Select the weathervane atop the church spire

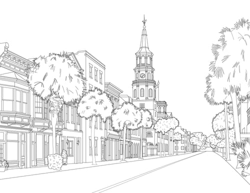(144, 20)
